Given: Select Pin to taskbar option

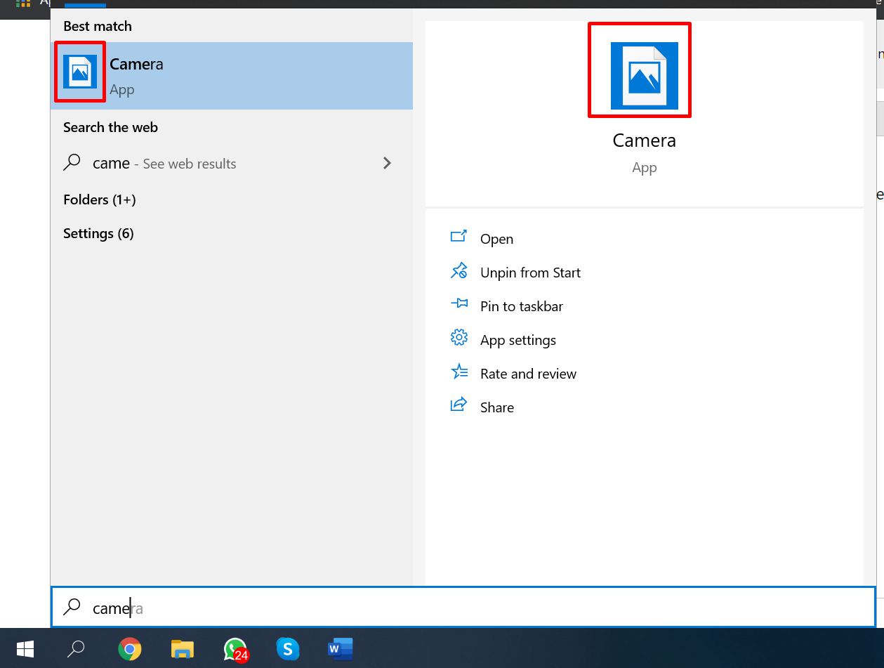Looking at the screenshot, I should tap(521, 306).
